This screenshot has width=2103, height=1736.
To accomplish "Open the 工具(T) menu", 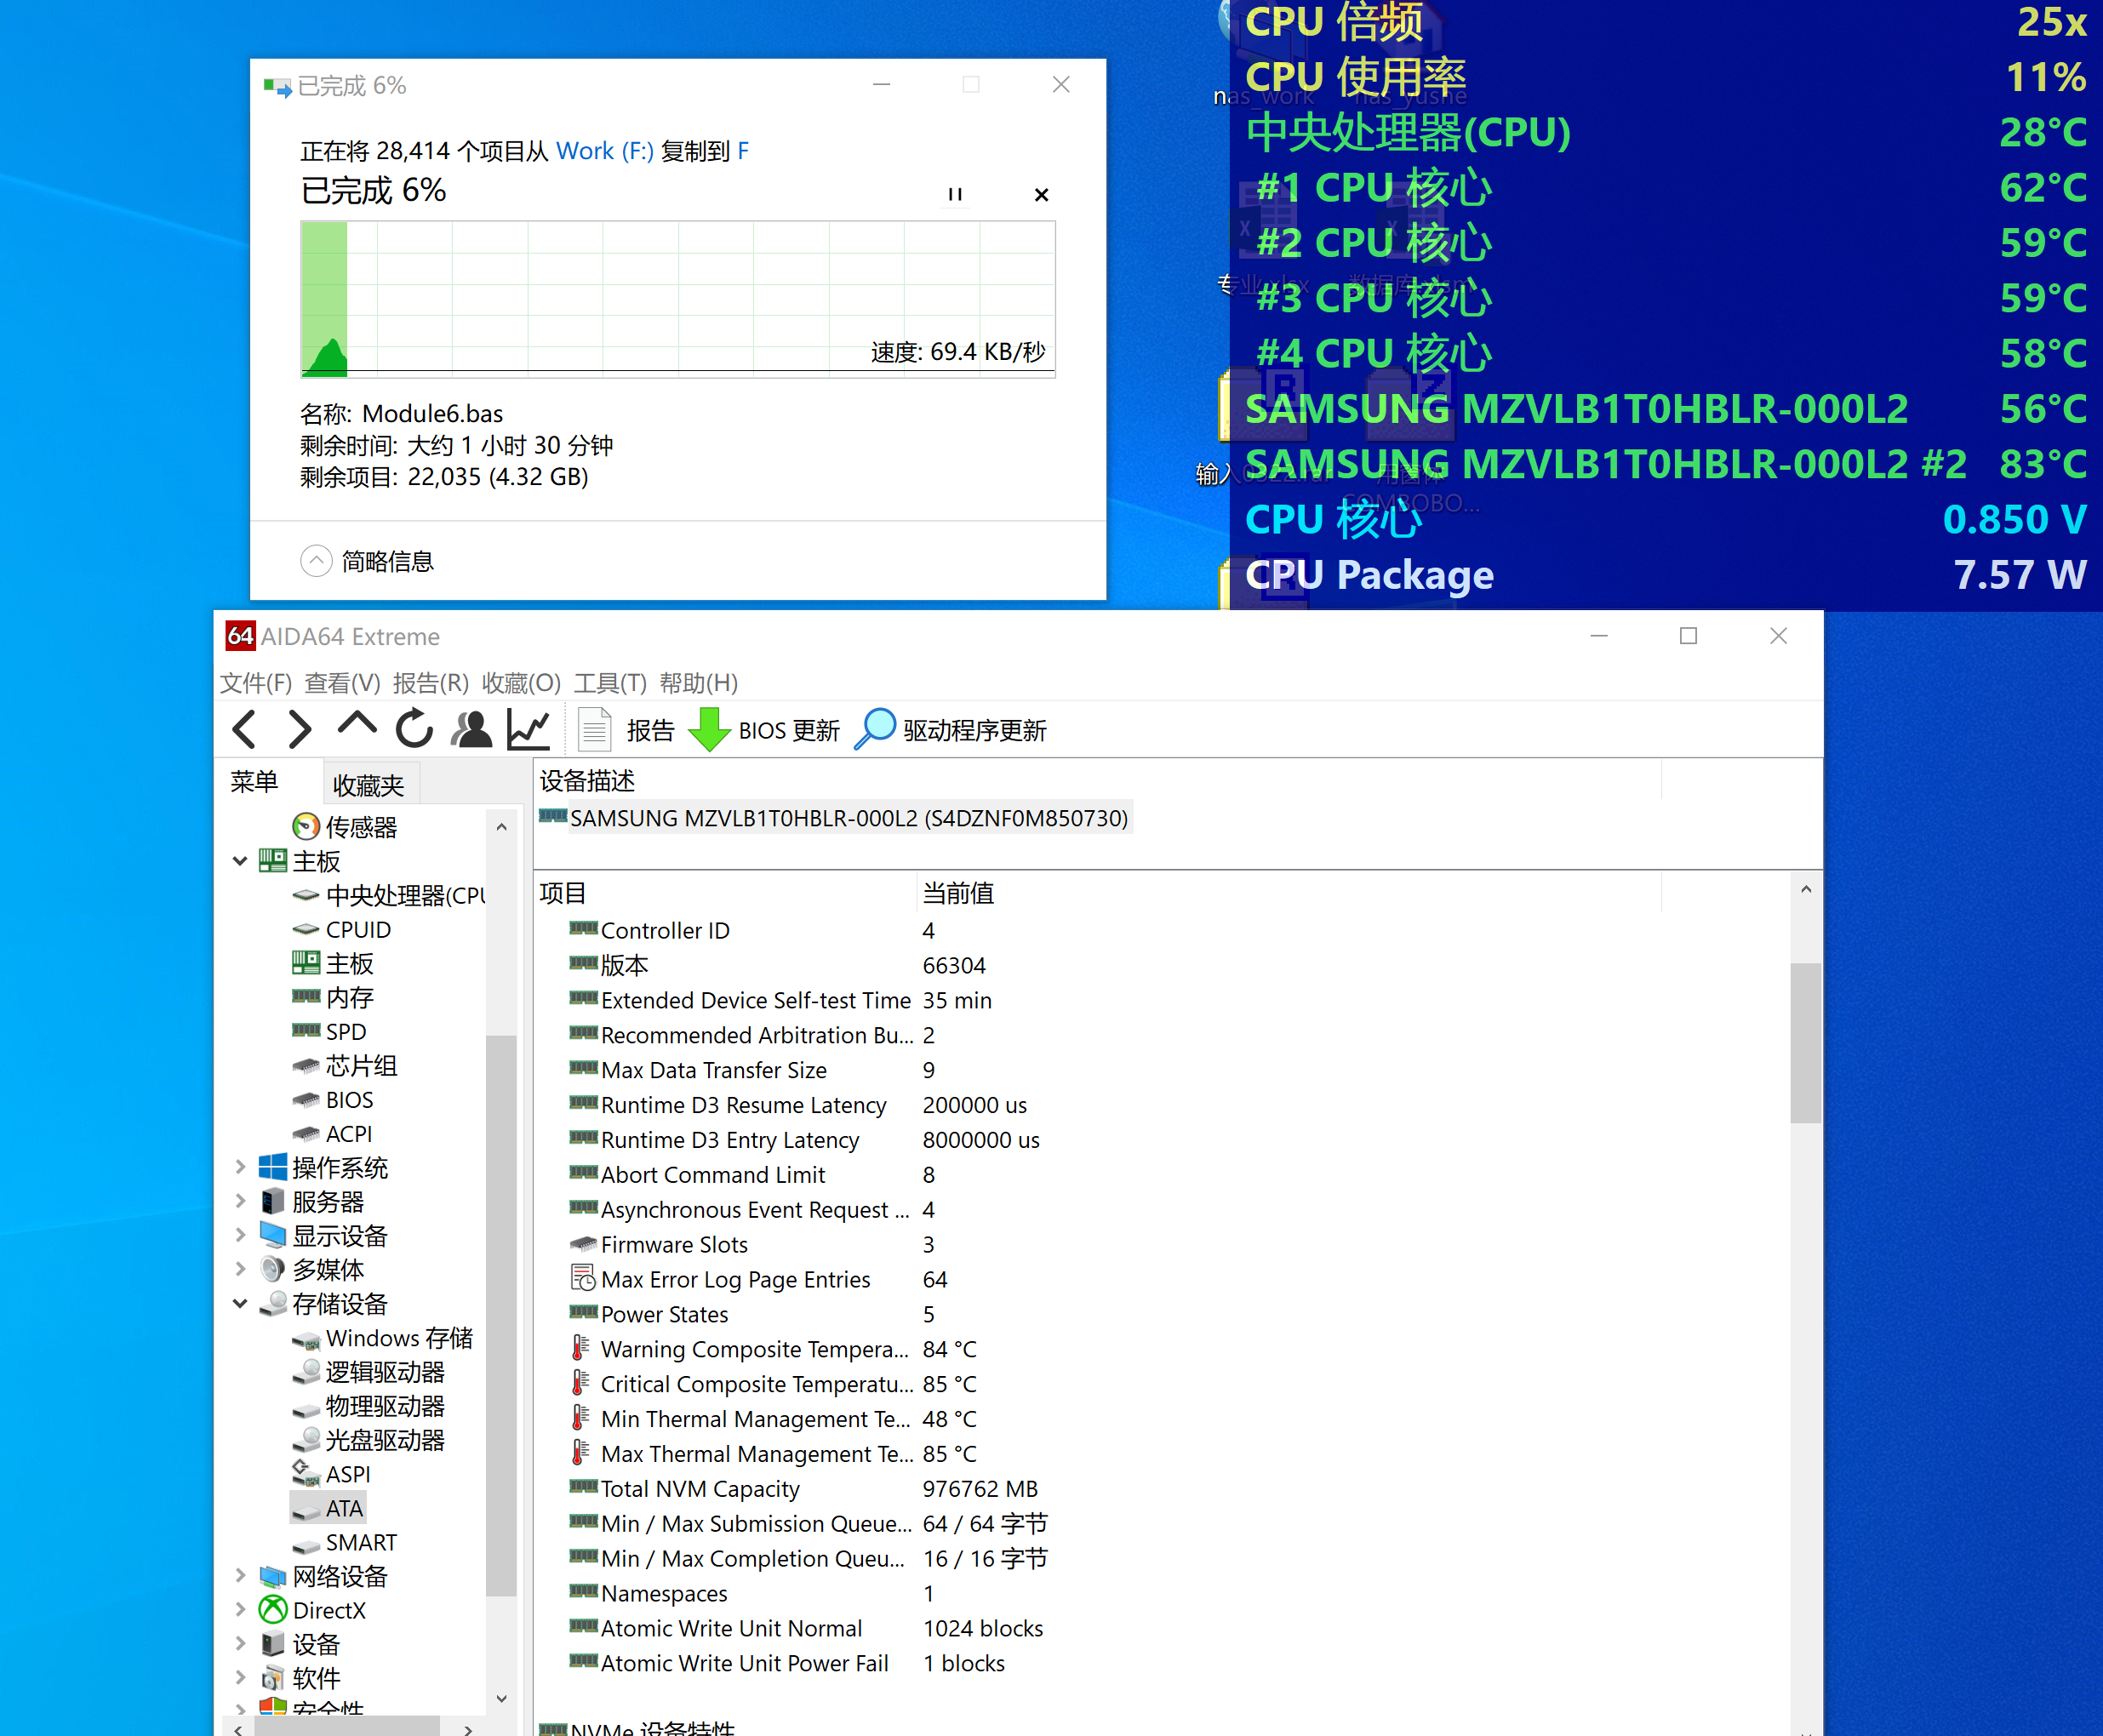I will click(x=610, y=683).
